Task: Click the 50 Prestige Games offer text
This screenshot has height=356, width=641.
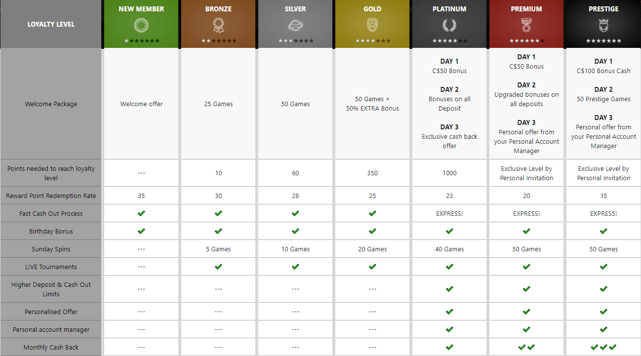Action: coord(603,99)
